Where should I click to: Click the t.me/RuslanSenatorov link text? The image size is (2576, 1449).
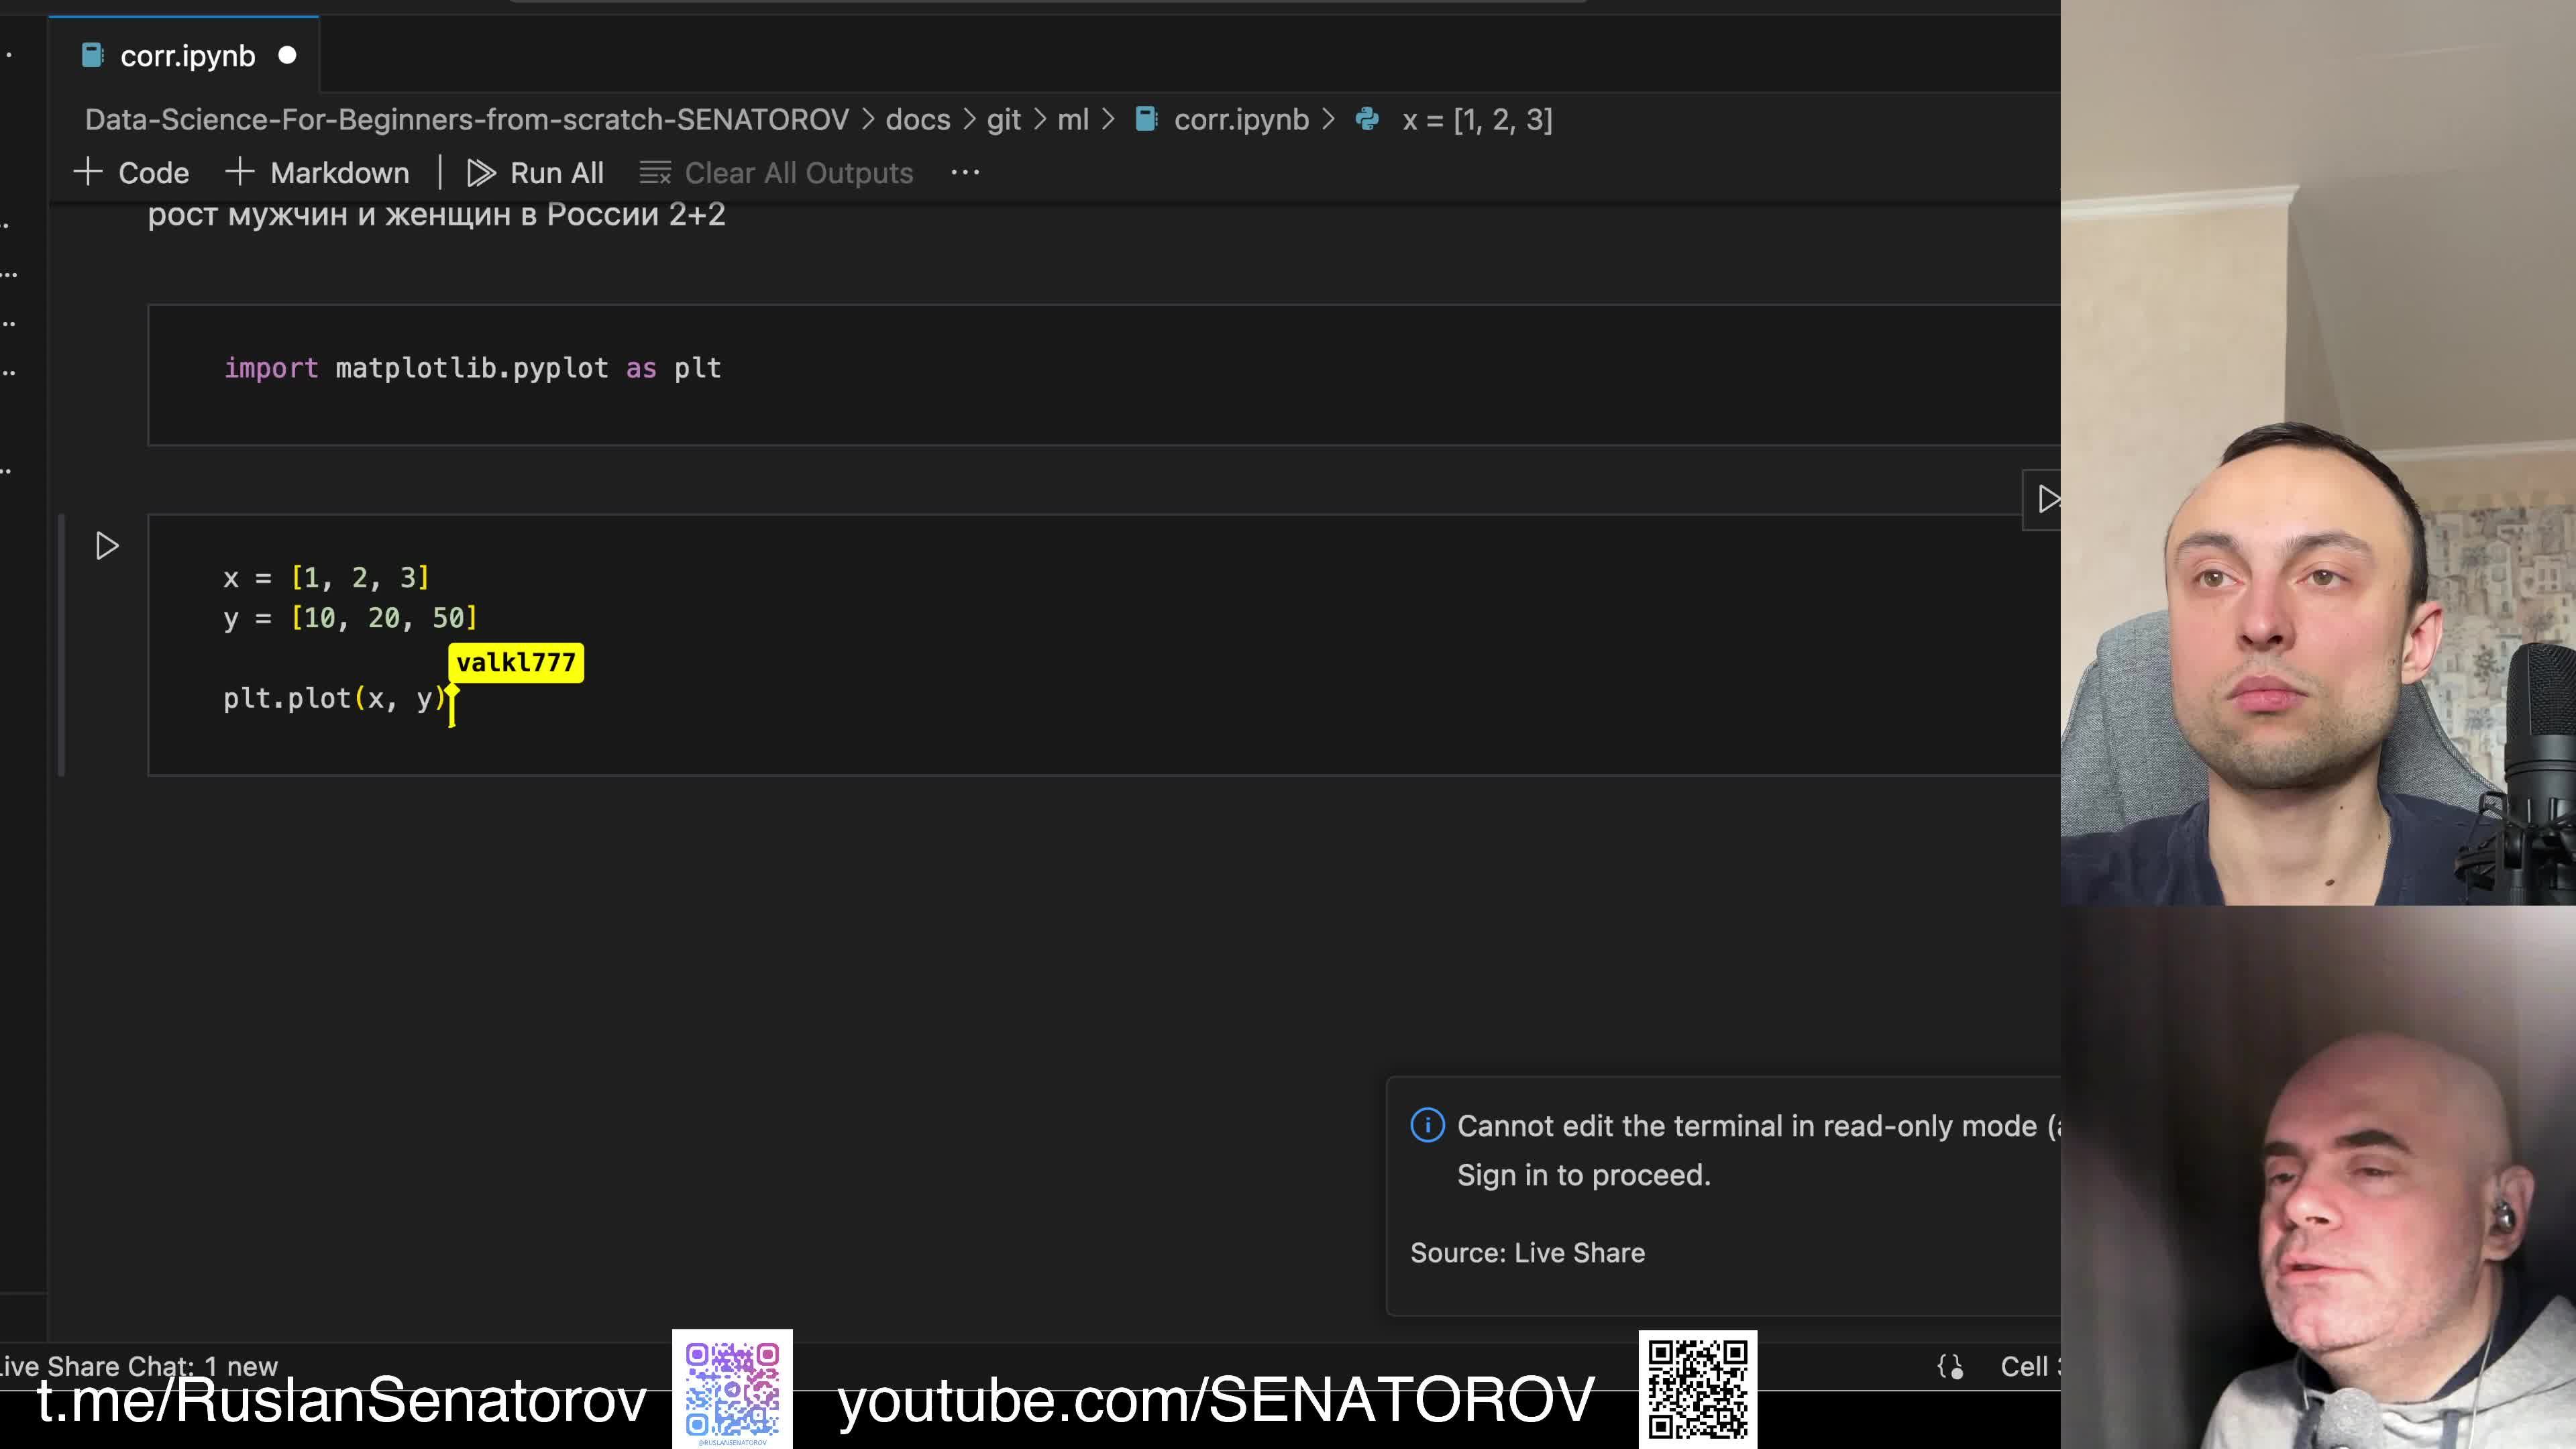[x=342, y=1401]
